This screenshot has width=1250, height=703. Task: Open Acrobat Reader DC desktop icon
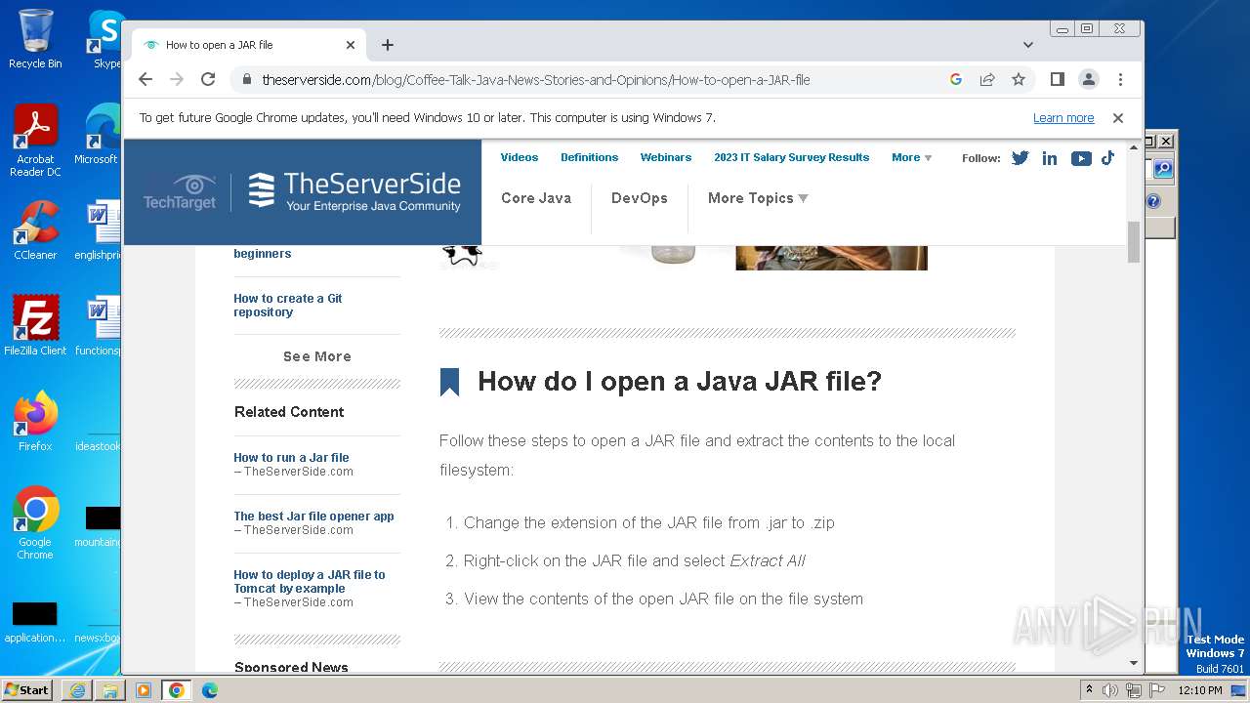[x=35, y=141]
